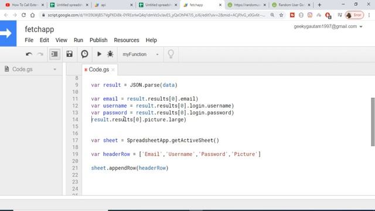Viewport: 375px width, 211px height.
Task: Open the Run menu
Action: point(79,40)
